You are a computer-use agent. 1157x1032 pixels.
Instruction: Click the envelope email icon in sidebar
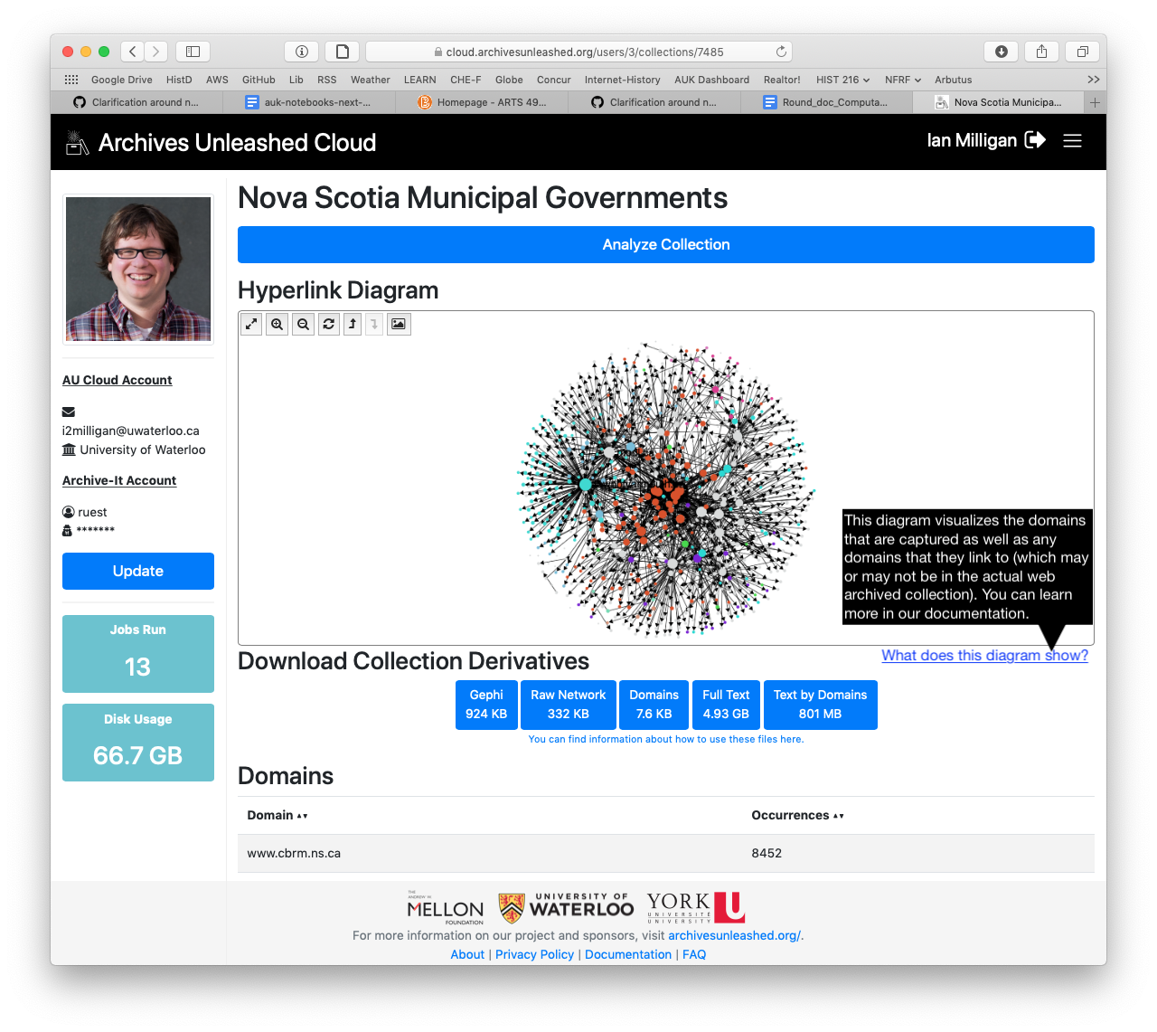coord(69,412)
